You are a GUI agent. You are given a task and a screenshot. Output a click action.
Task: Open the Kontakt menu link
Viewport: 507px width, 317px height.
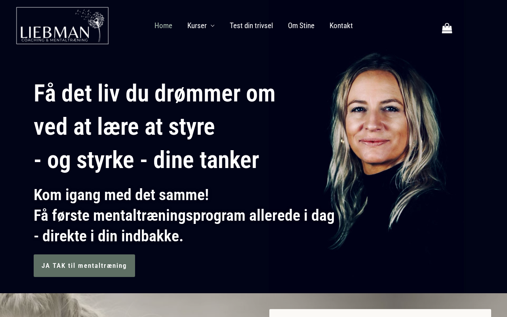pyautogui.click(x=341, y=26)
